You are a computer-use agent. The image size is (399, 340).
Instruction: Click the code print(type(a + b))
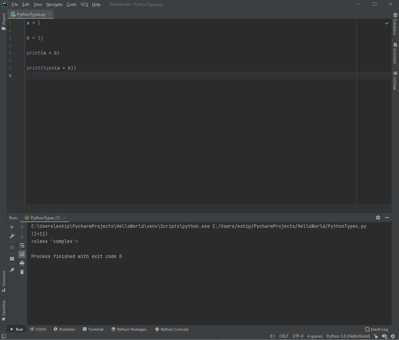coord(52,68)
